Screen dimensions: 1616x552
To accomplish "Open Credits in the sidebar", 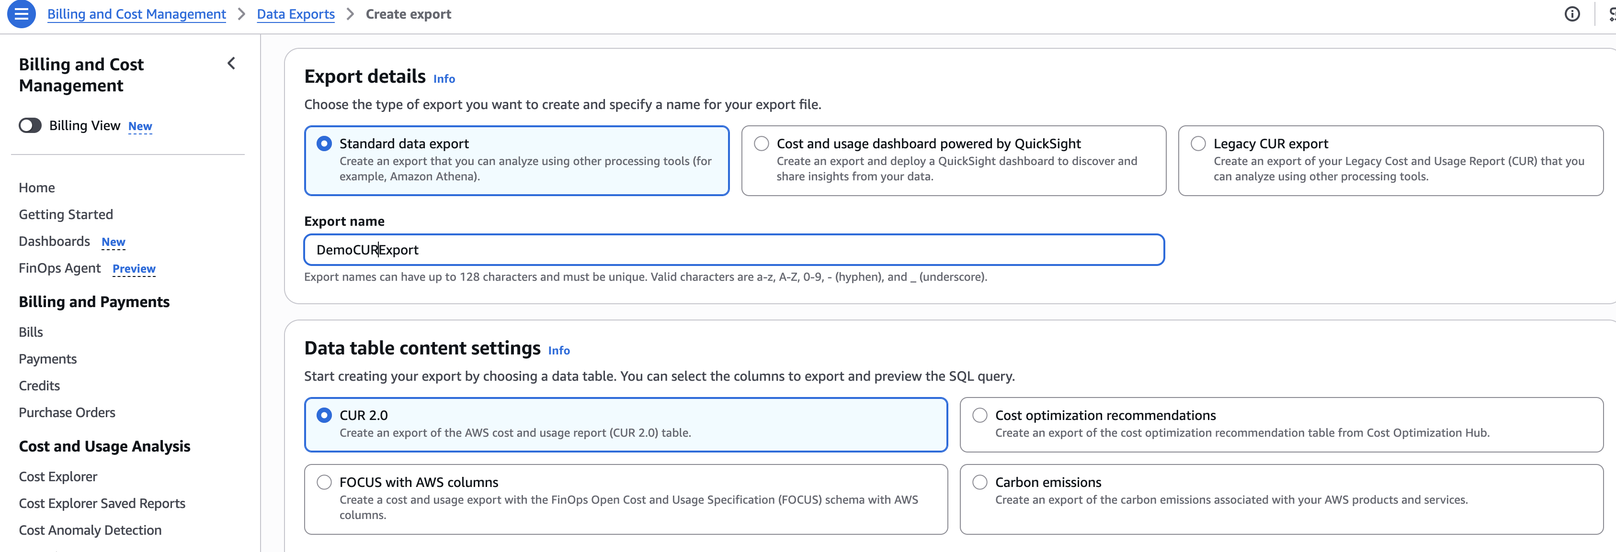I will point(40,386).
